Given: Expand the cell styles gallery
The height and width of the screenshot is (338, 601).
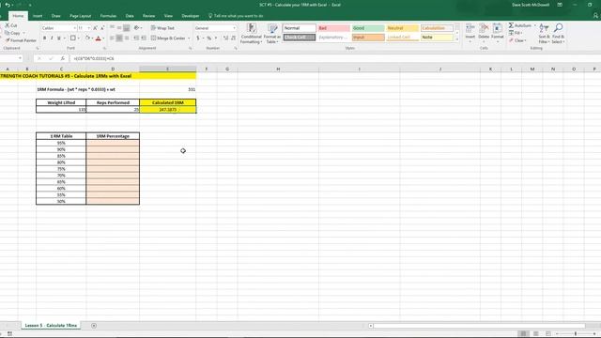Looking at the screenshot, I should (x=456, y=39).
